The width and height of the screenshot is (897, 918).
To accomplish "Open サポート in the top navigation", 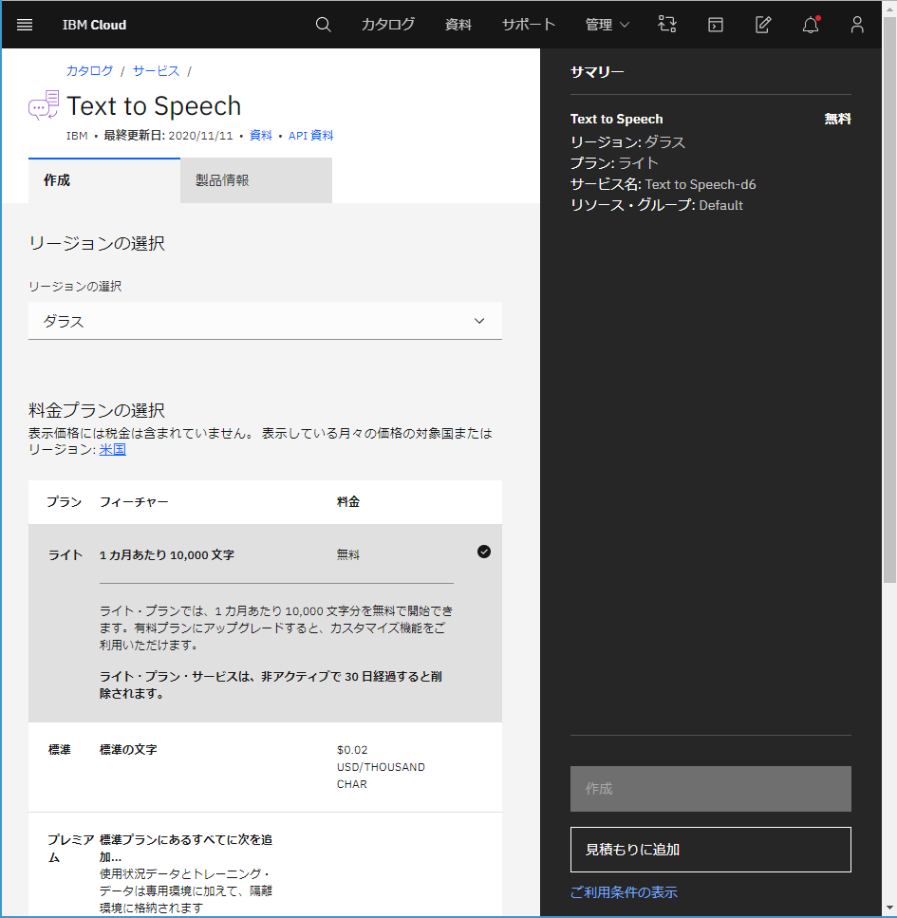I will 528,25.
